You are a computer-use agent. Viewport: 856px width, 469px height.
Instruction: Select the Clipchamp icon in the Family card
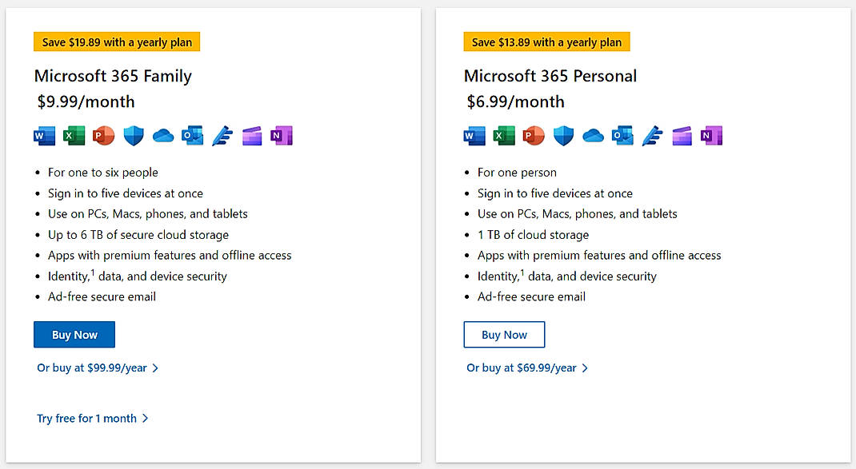pos(251,136)
